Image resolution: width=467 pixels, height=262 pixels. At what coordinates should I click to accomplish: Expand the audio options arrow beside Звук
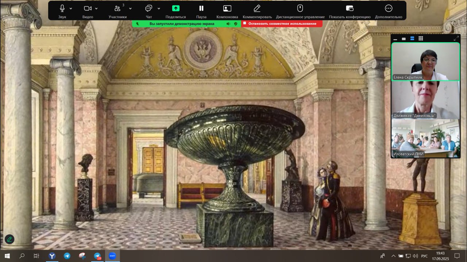(x=71, y=8)
